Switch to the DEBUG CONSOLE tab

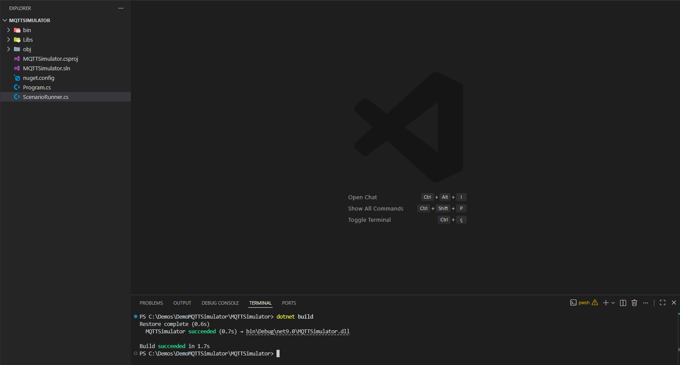220,303
